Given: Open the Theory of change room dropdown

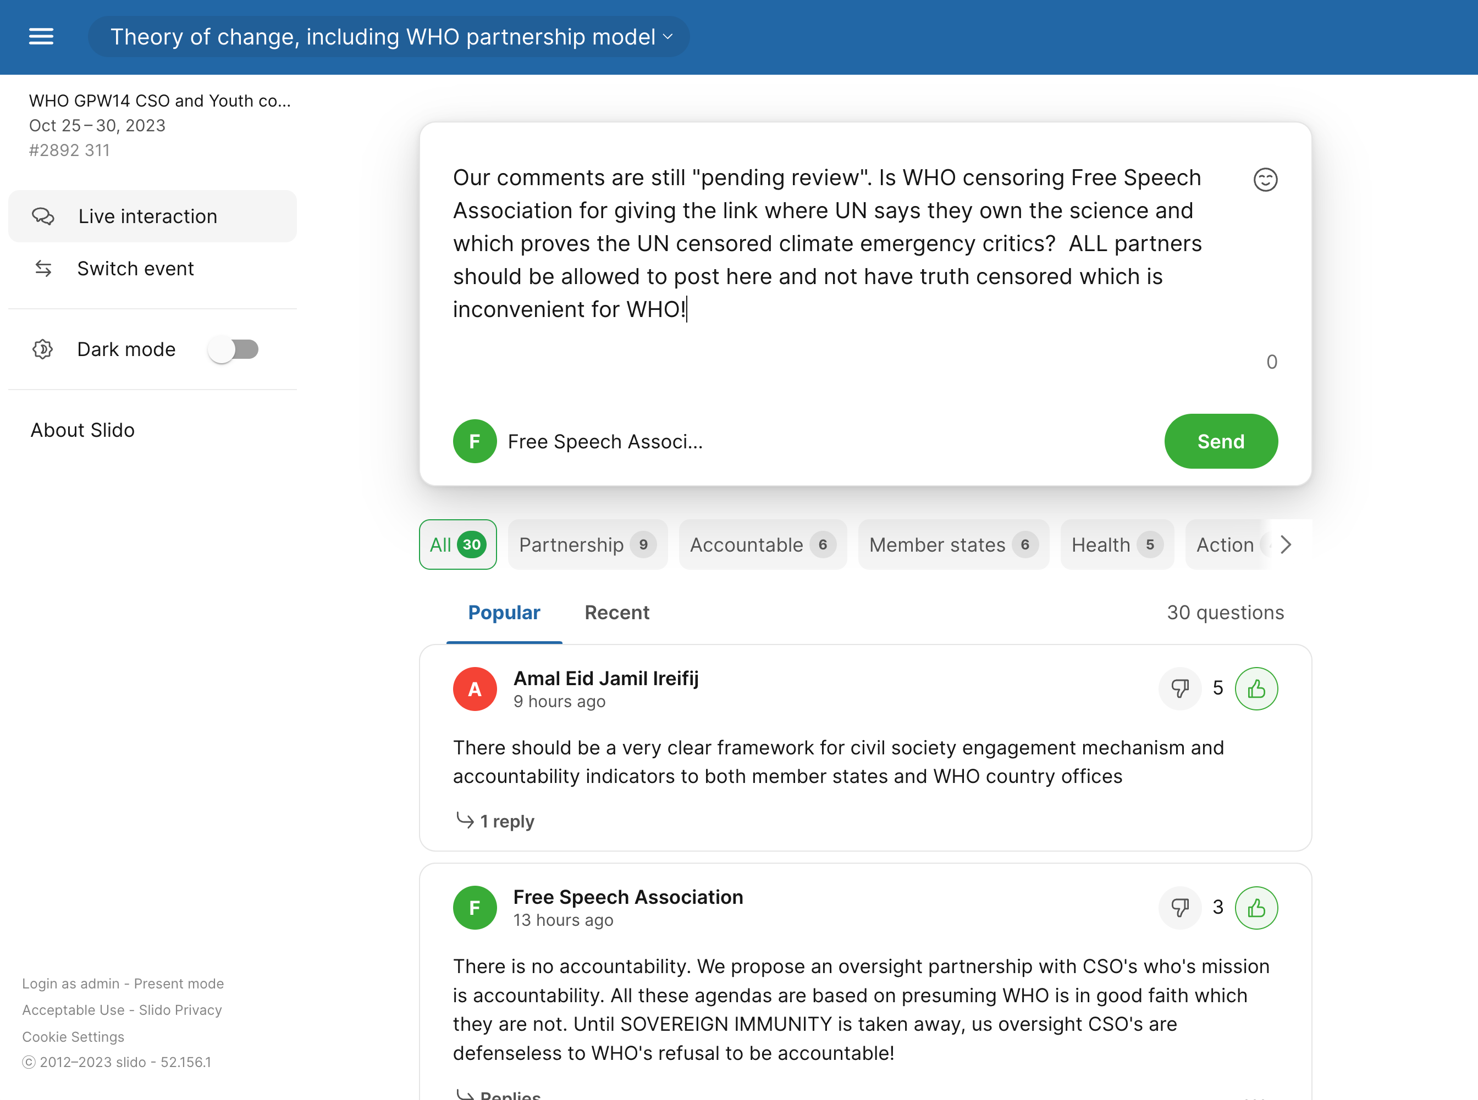Looking at the screenshot, I should (x=390, y=37).
